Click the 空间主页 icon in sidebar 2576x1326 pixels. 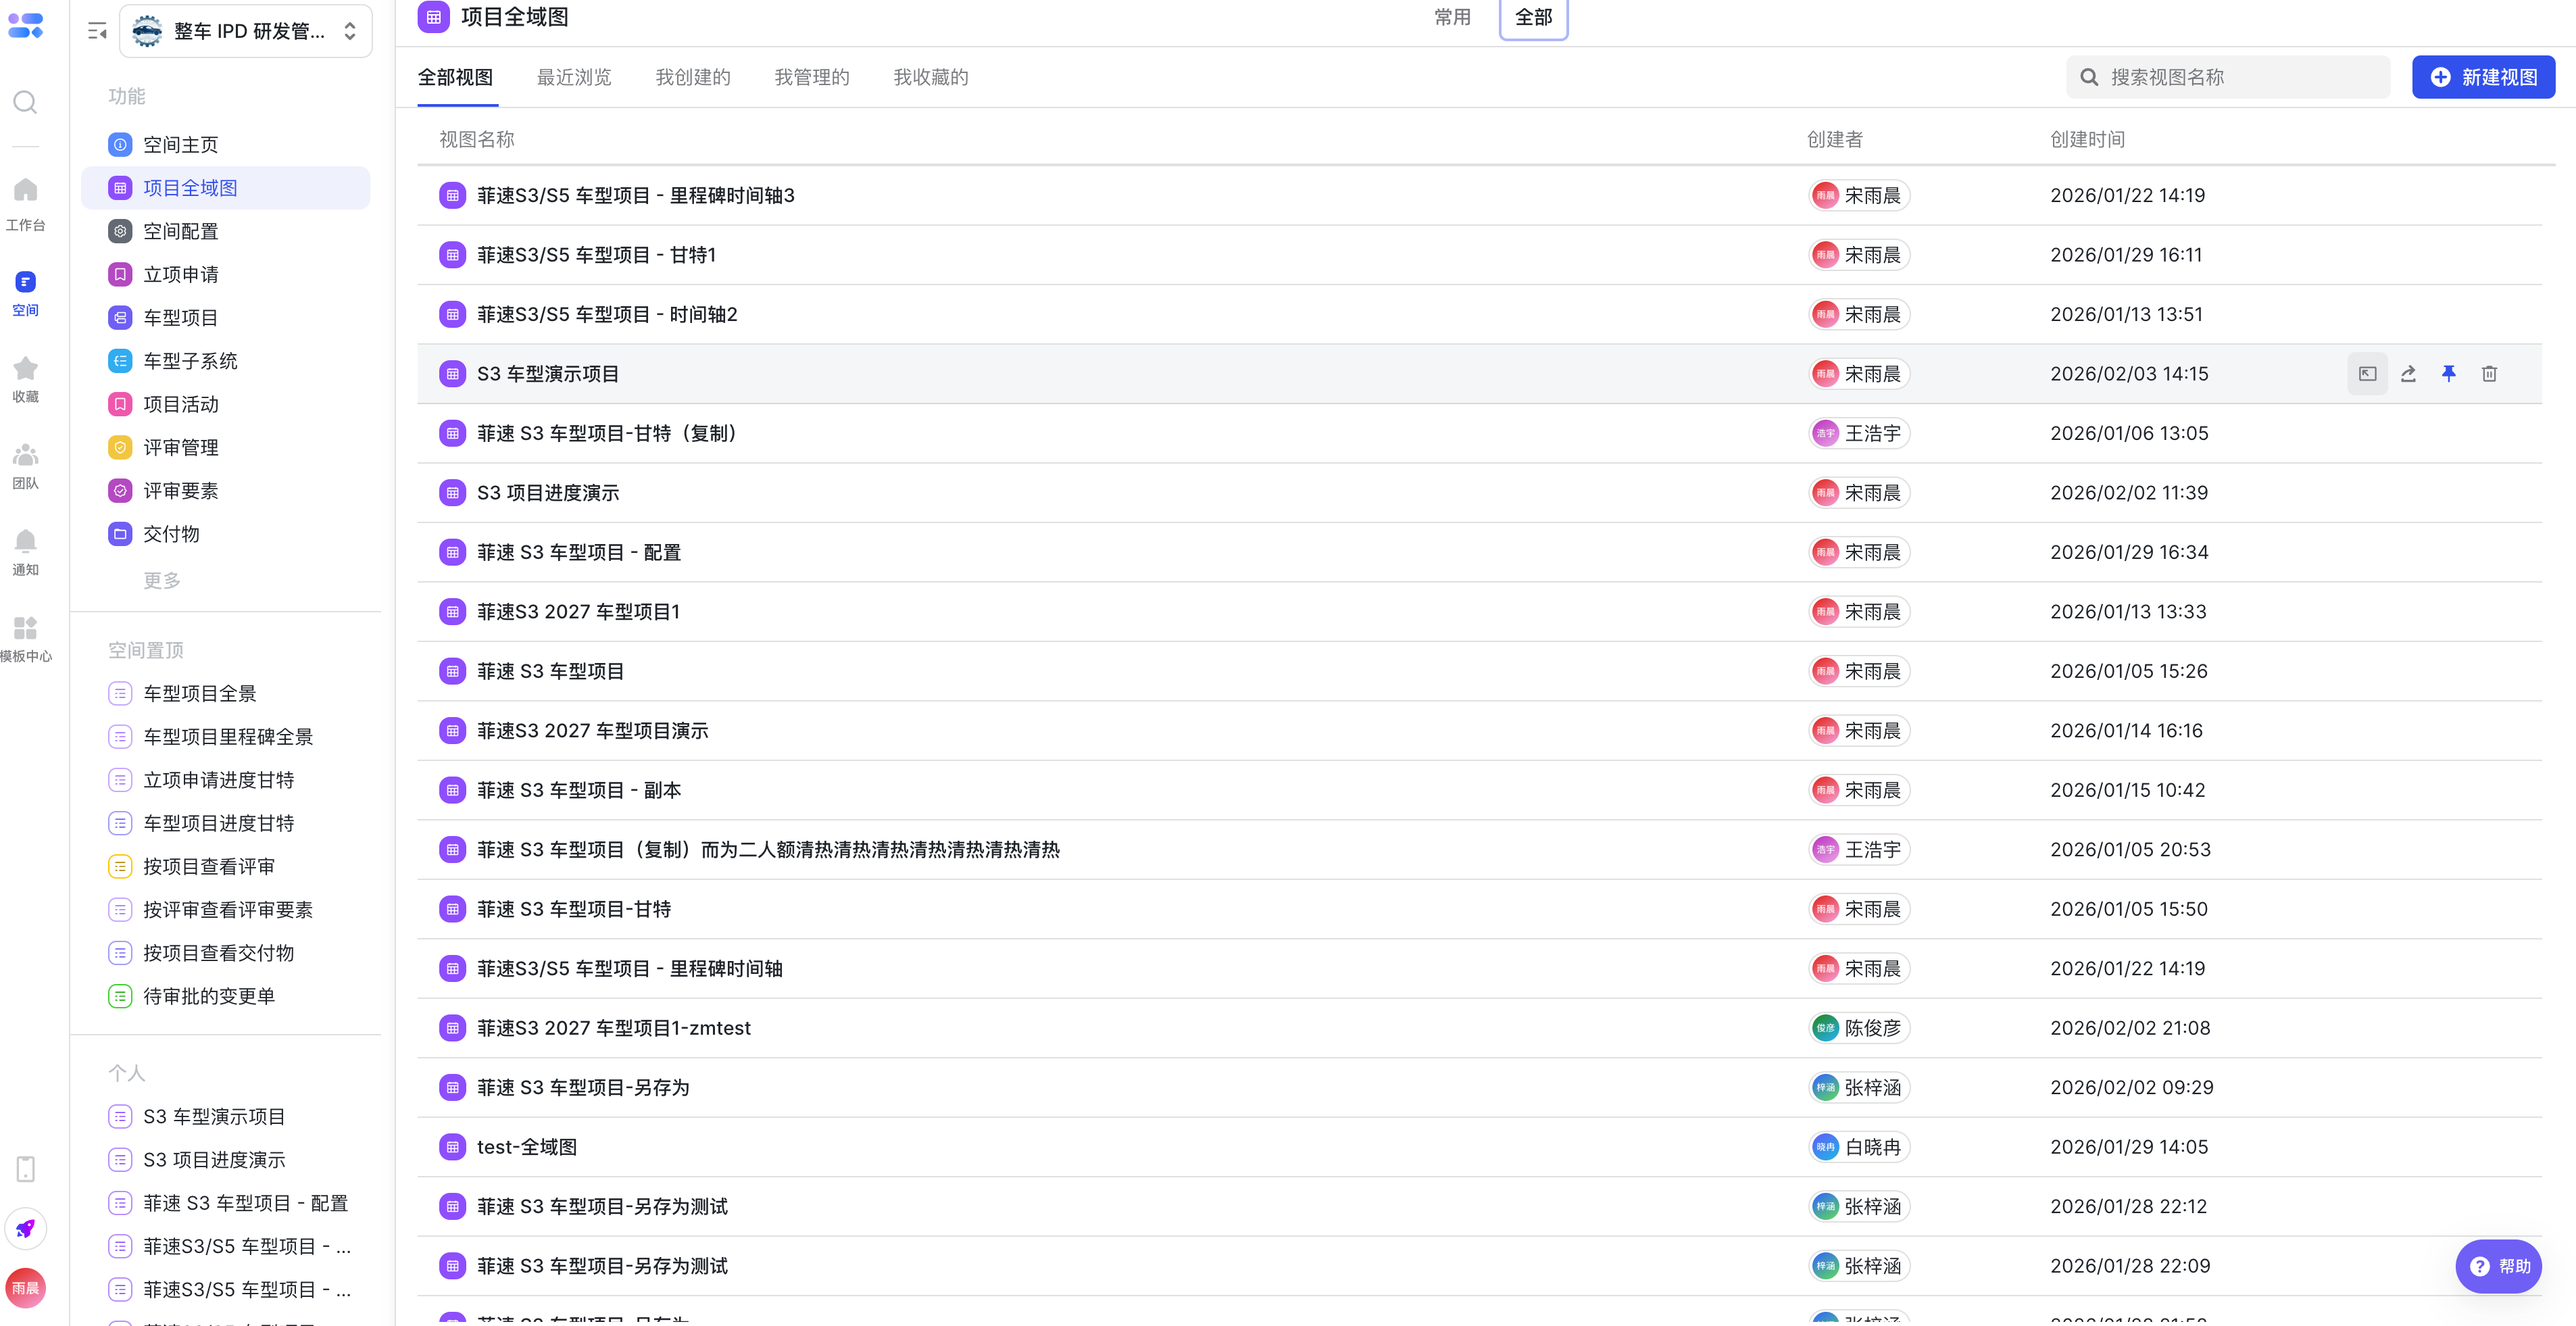tap(120, 145)
